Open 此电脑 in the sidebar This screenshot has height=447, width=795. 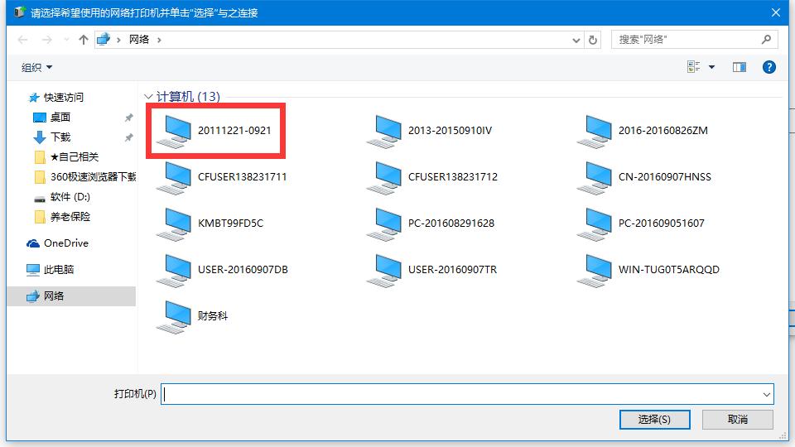coord(50,270)
